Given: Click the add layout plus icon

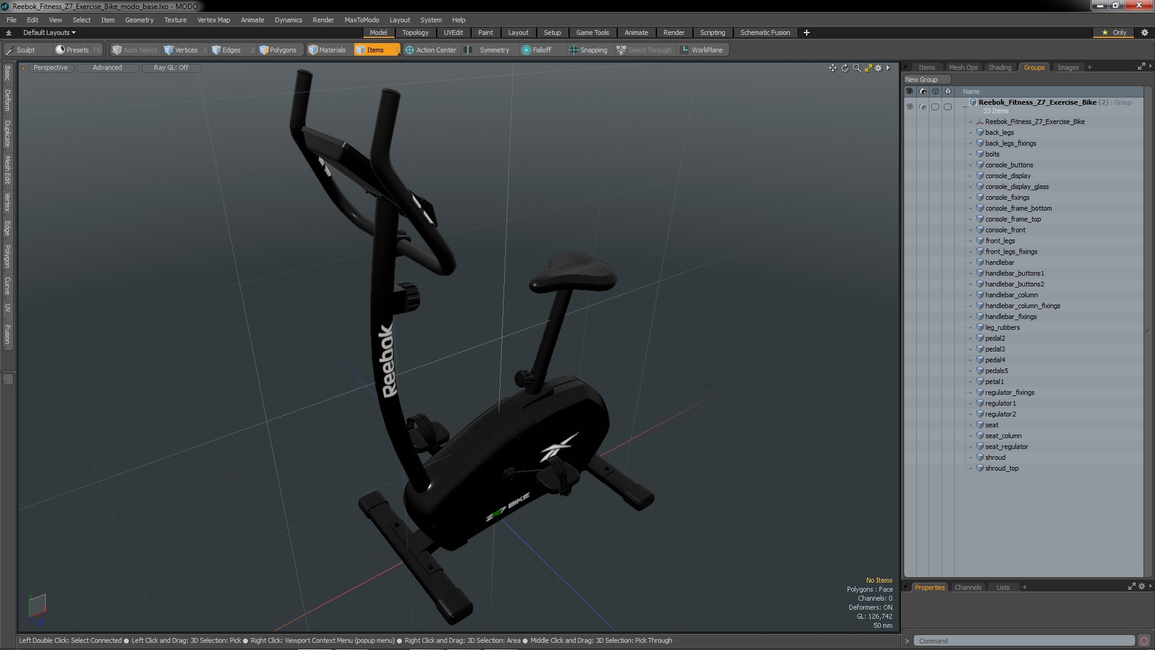Looking at the screenshot, I should 807,32.
